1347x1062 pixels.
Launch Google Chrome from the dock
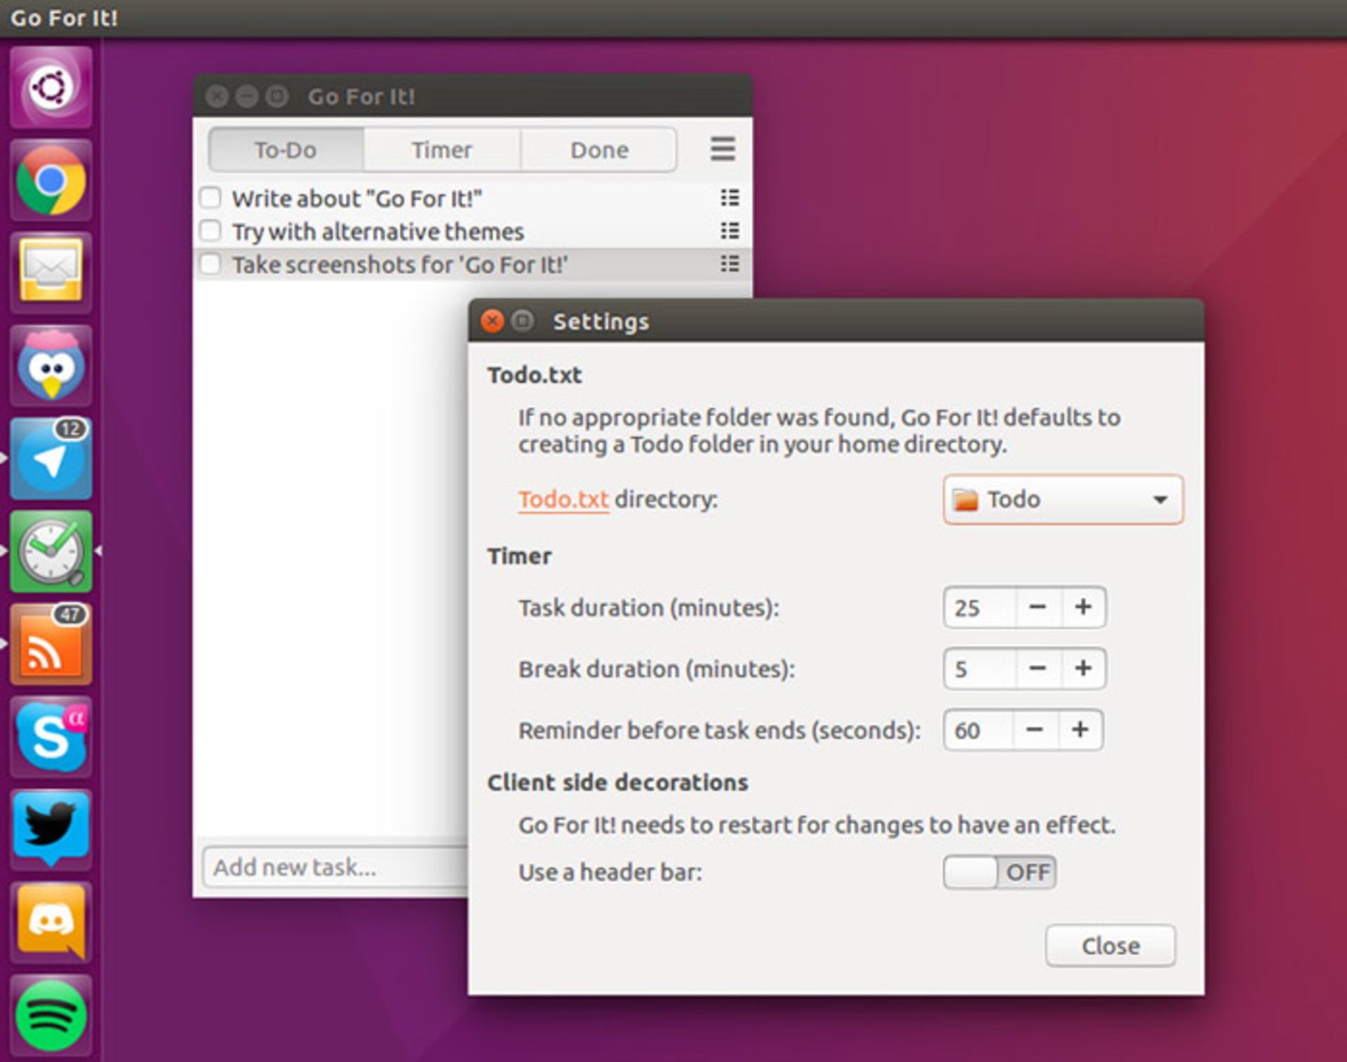pyautogui.click(x=51, y=180)
